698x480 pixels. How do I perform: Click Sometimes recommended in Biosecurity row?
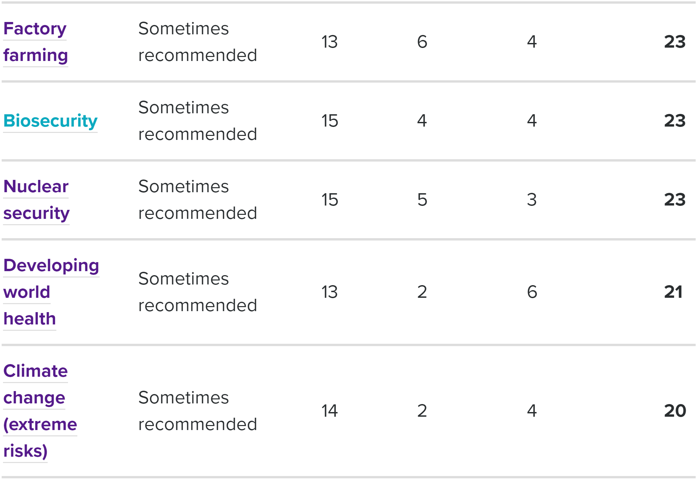198,121
